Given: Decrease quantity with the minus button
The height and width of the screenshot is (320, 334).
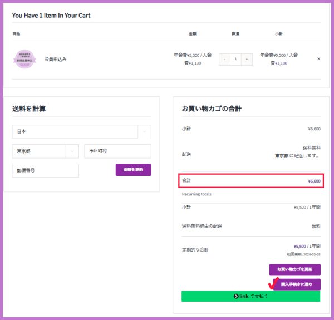Looking at the screenshot, I should click(x=224, y=59).
